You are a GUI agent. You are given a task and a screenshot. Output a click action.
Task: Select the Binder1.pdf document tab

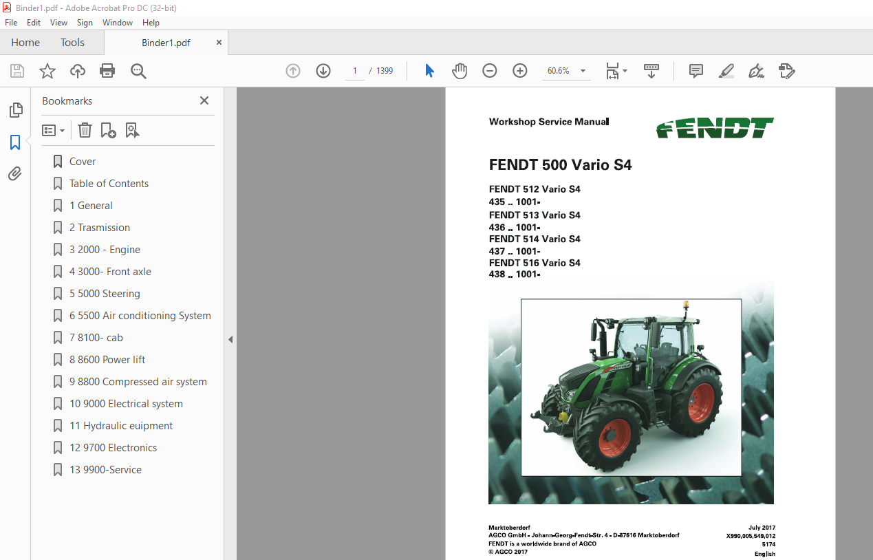click(x=166, y=43)
